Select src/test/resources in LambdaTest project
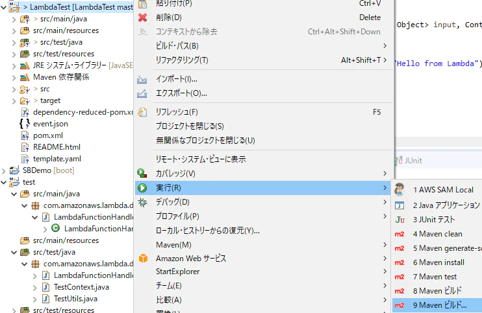Image resolution: width=482 pixels, height=313 pixels. click(64, 54)
